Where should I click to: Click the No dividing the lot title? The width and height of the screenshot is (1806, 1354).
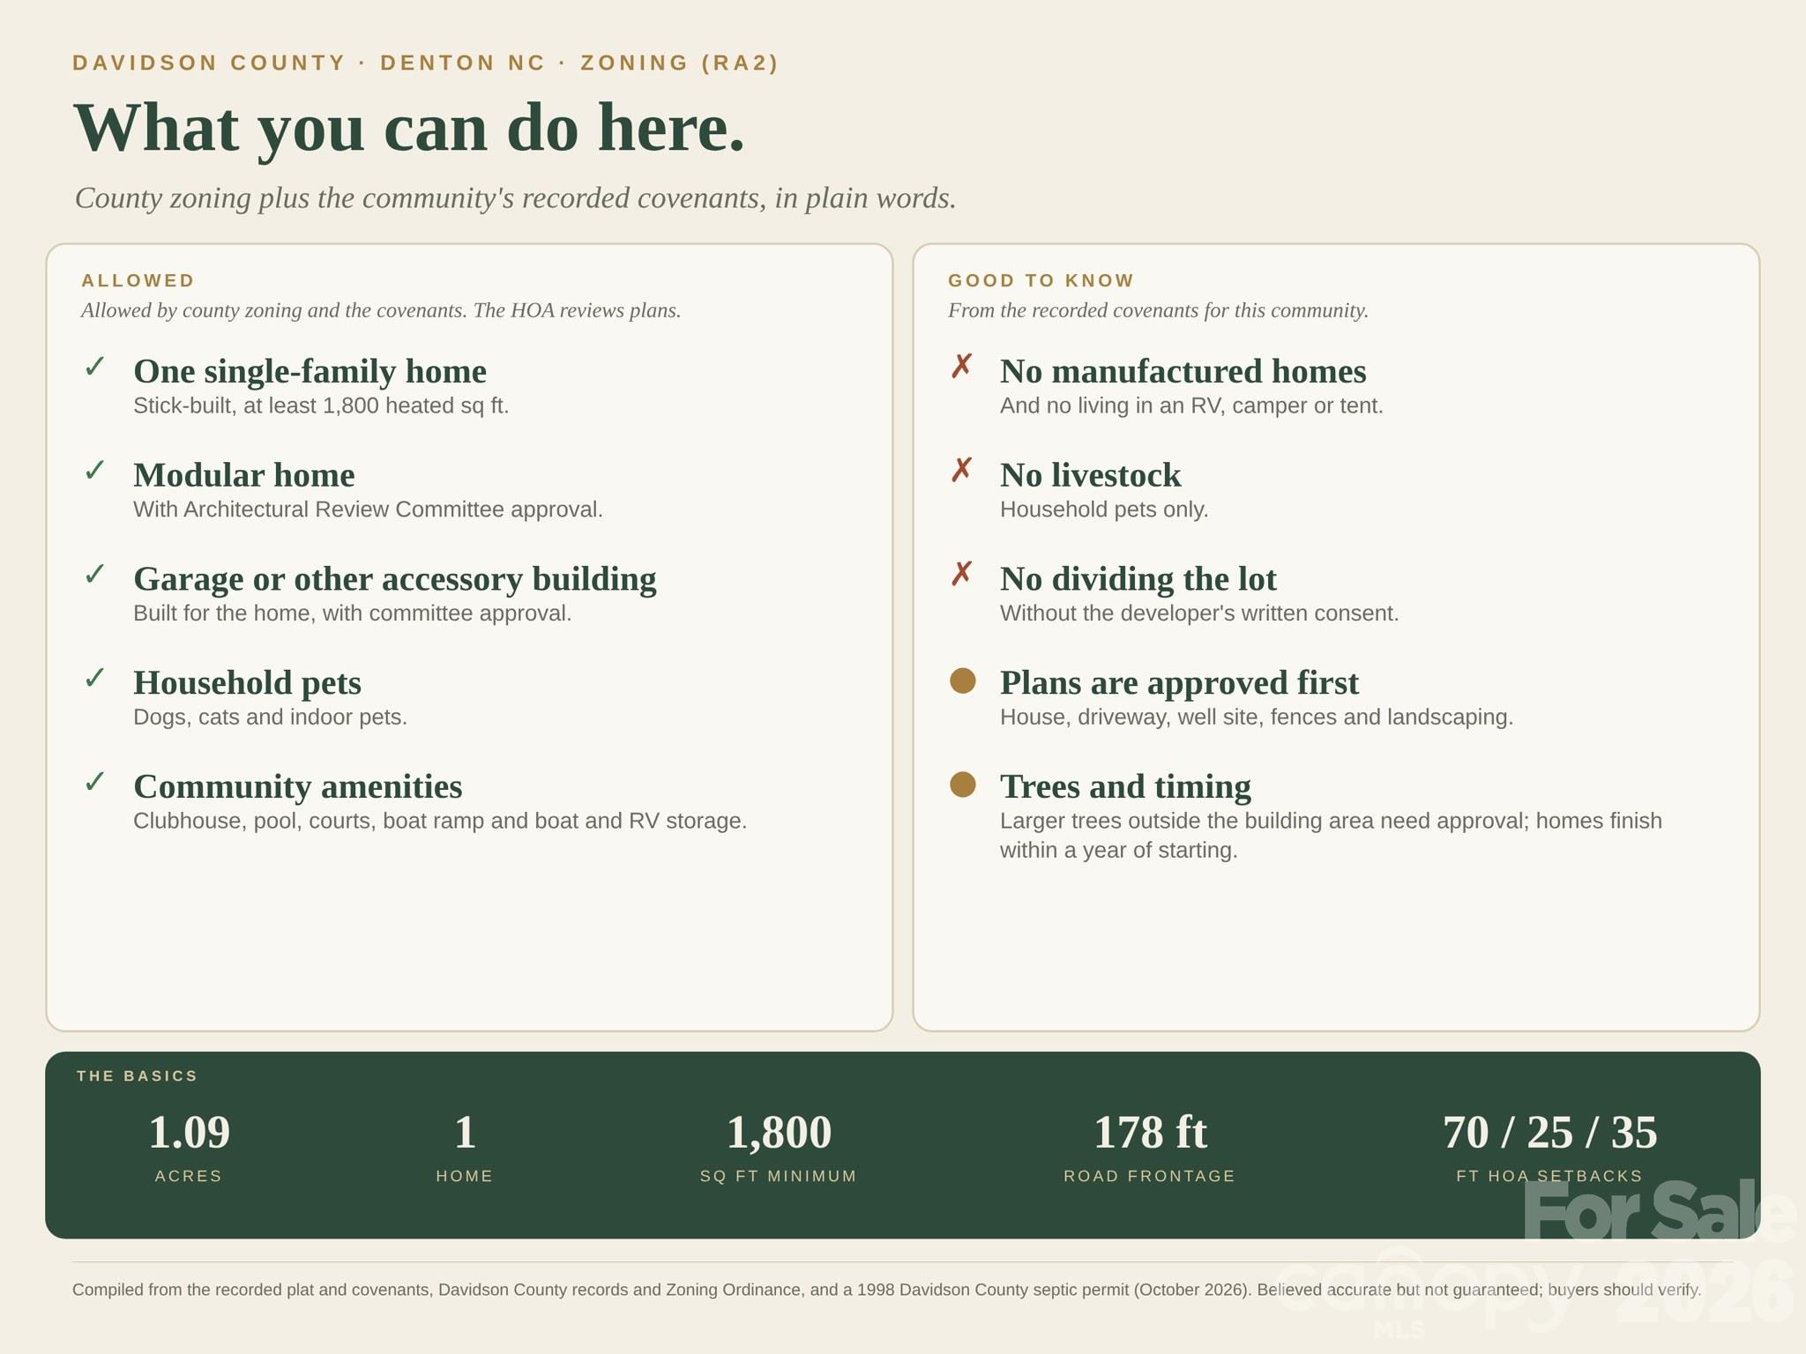[1138, 579]
